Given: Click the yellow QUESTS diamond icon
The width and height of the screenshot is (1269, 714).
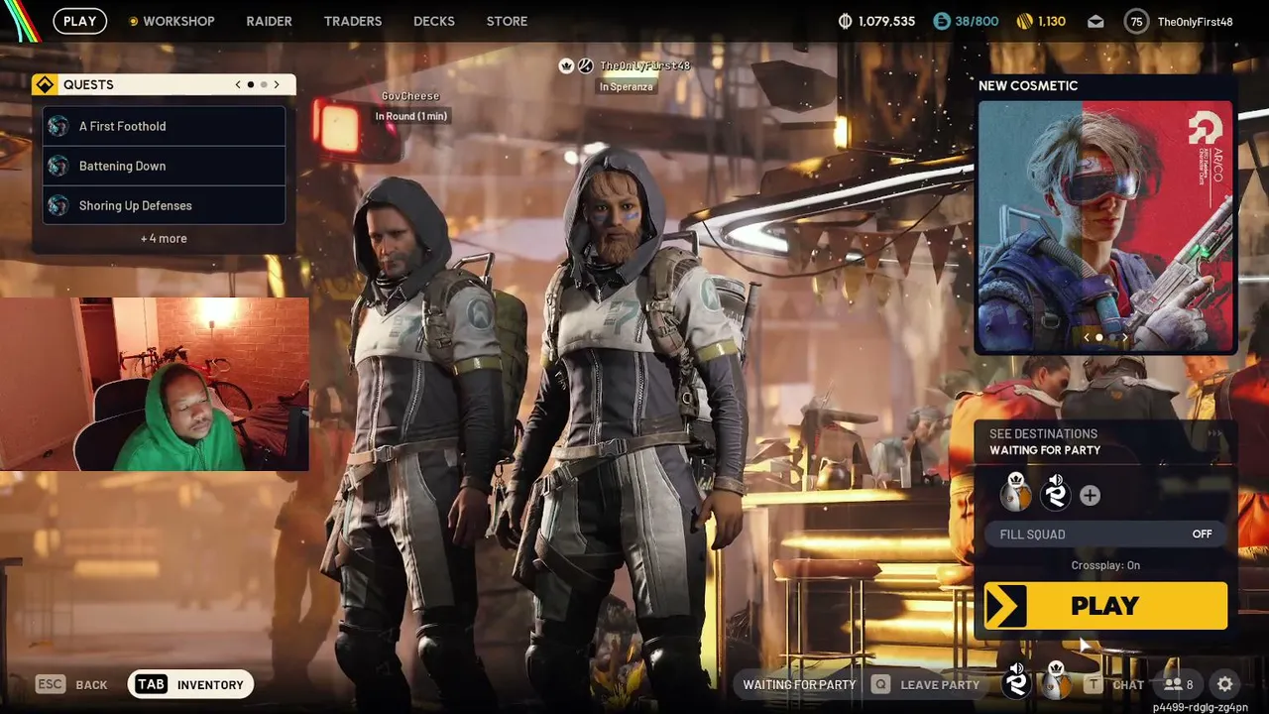Looking at the screenshot, I should 44,84.
